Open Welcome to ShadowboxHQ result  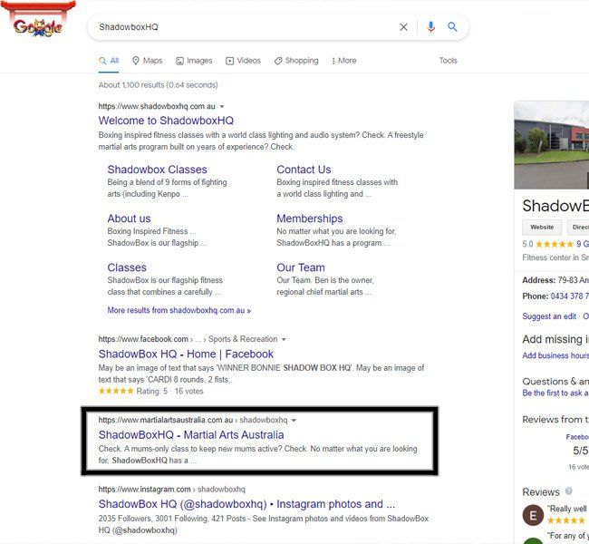[x=166, y=121]
